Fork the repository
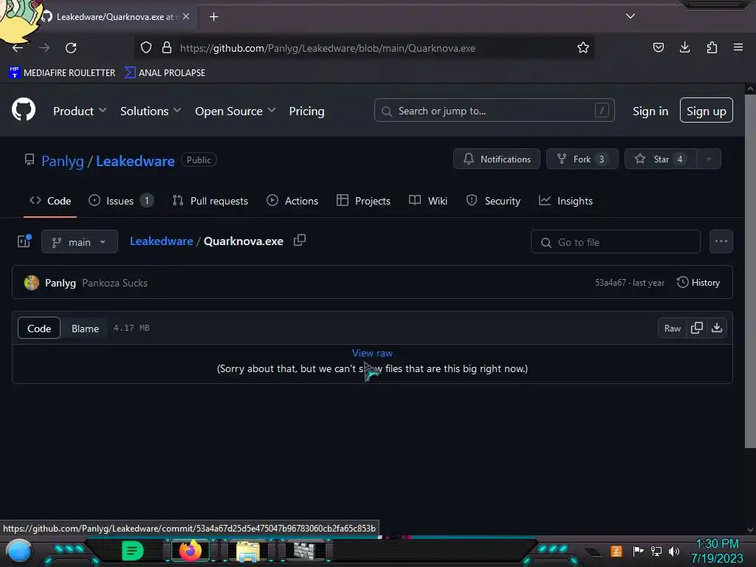 [583, 159]
